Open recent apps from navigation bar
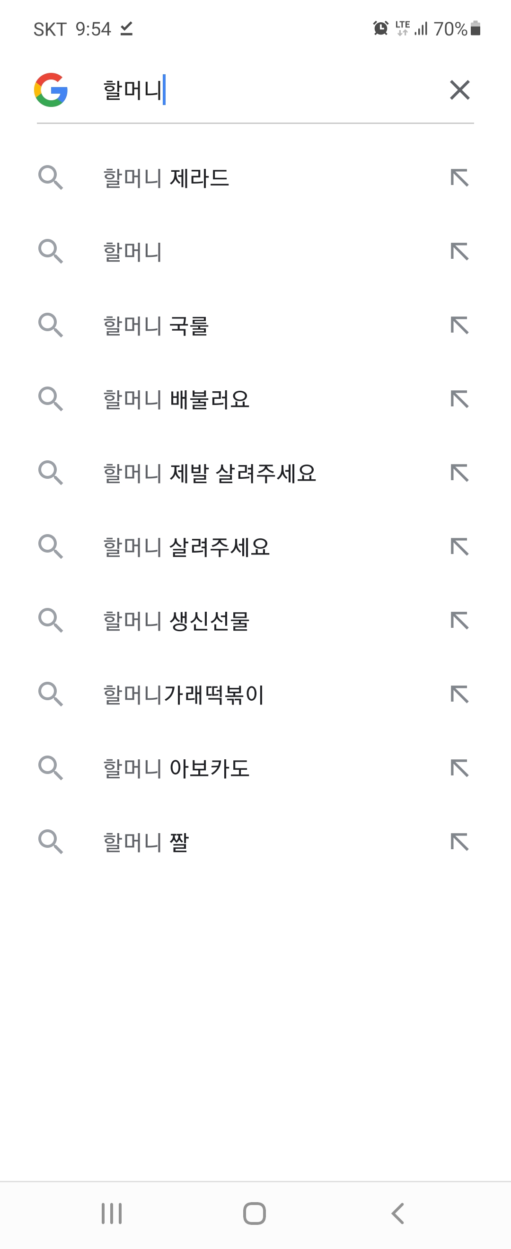Screen dimensions: 511x1249 [112, 1214]
